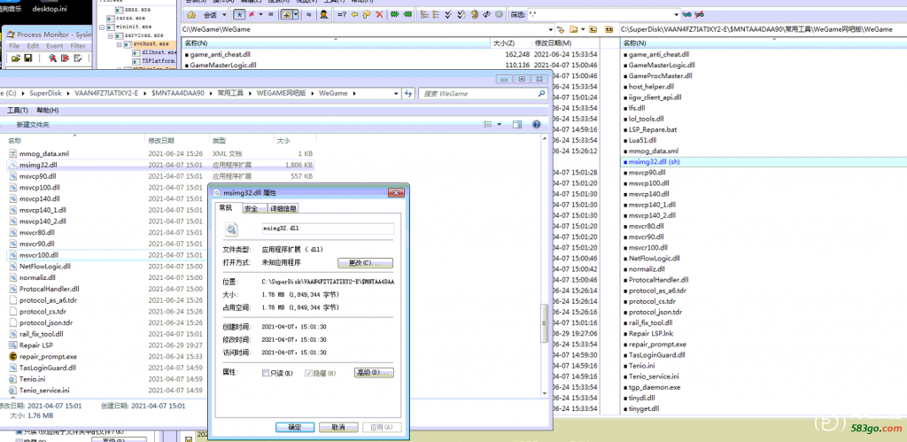
Task: Click the open folder icon in Process Monitor
Action: tap(15, 58)
